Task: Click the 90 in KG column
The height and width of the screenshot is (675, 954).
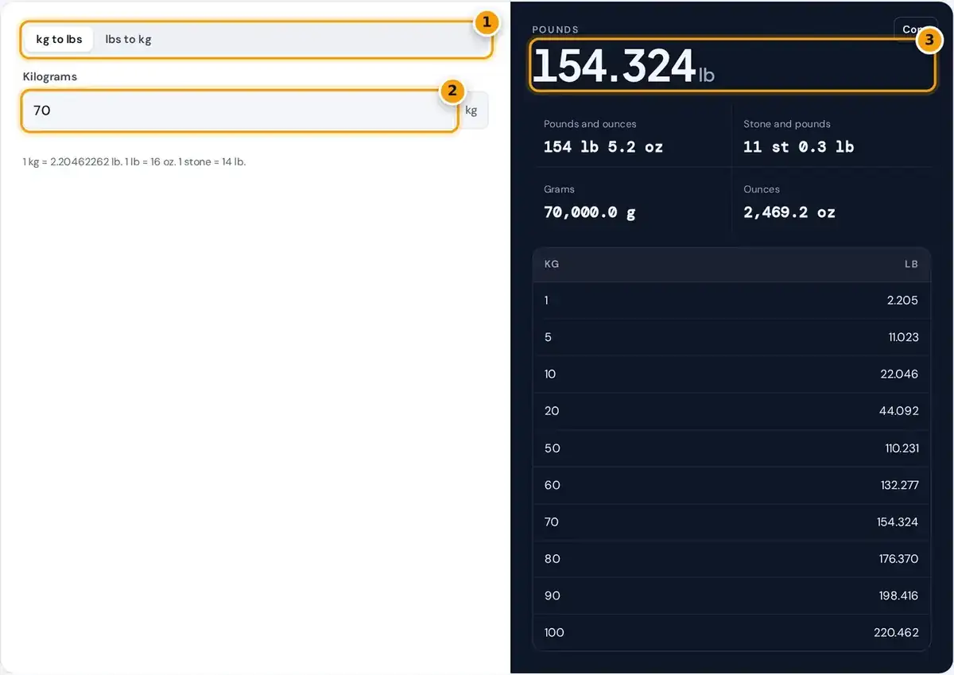Action: 552,595
